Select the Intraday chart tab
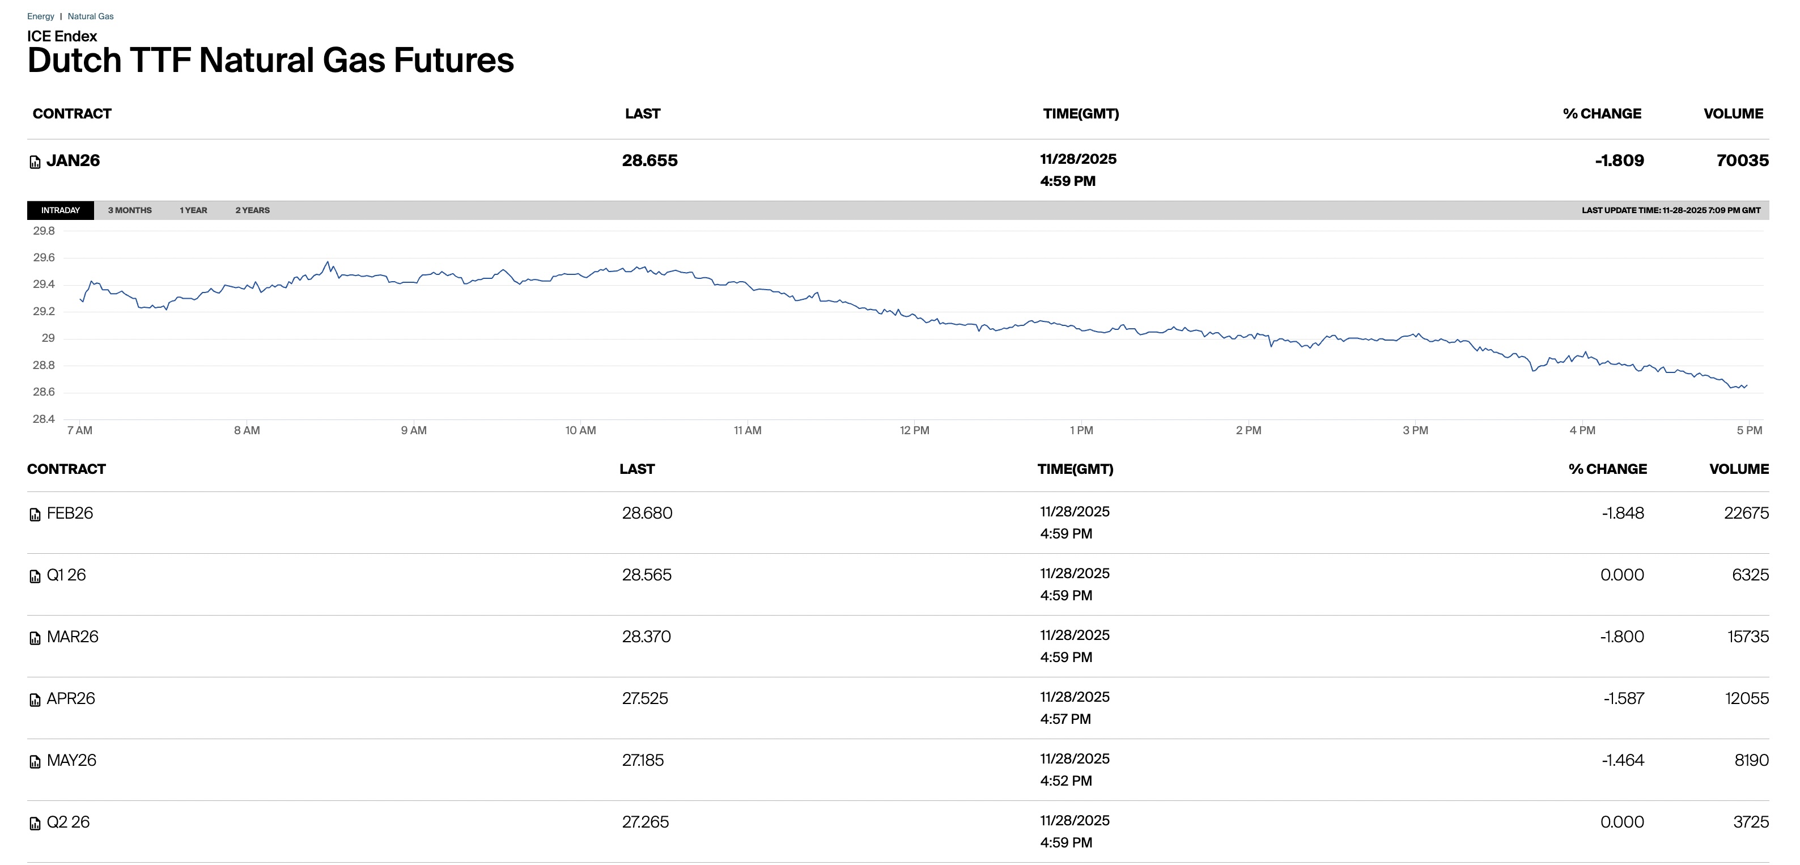Image resolution: width=1800 pixels, height=865 pixels. click(x=60, y=210)
